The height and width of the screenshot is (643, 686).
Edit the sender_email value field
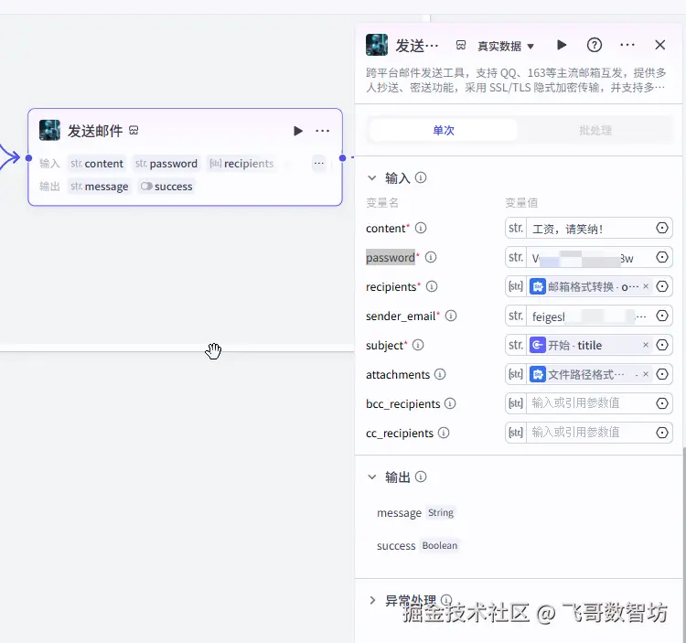[589, 316]
